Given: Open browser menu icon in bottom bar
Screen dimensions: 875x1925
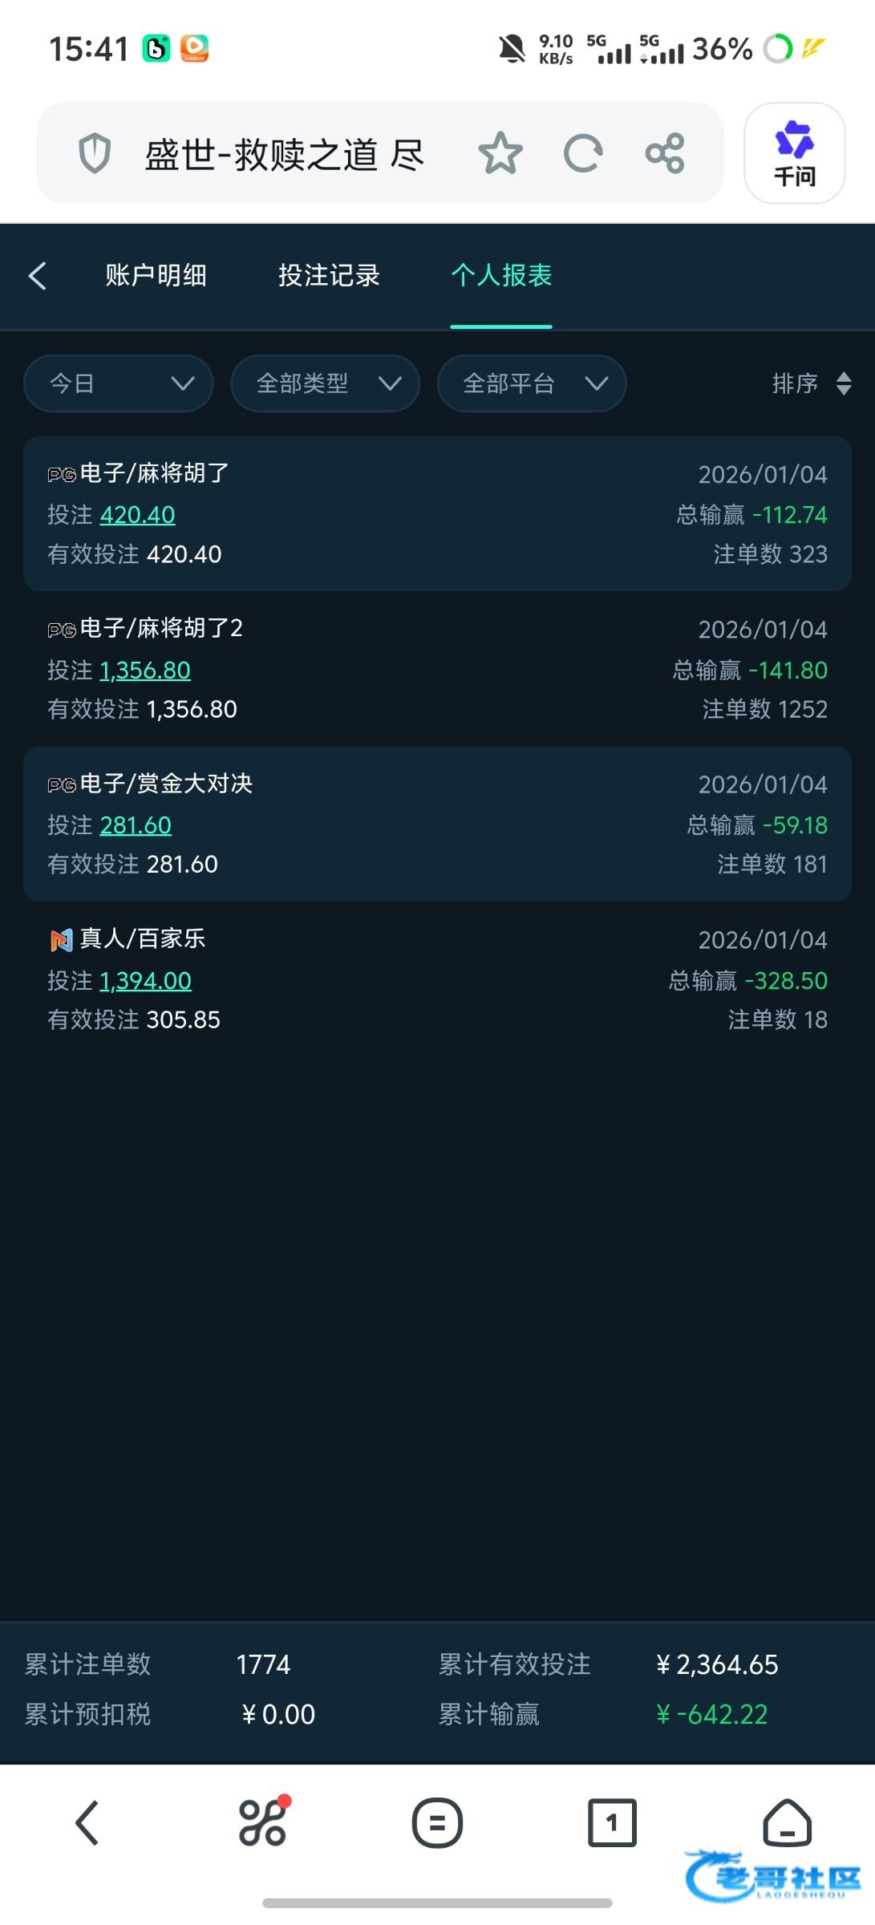Looking at the screenshot, I should (437, 1822).
